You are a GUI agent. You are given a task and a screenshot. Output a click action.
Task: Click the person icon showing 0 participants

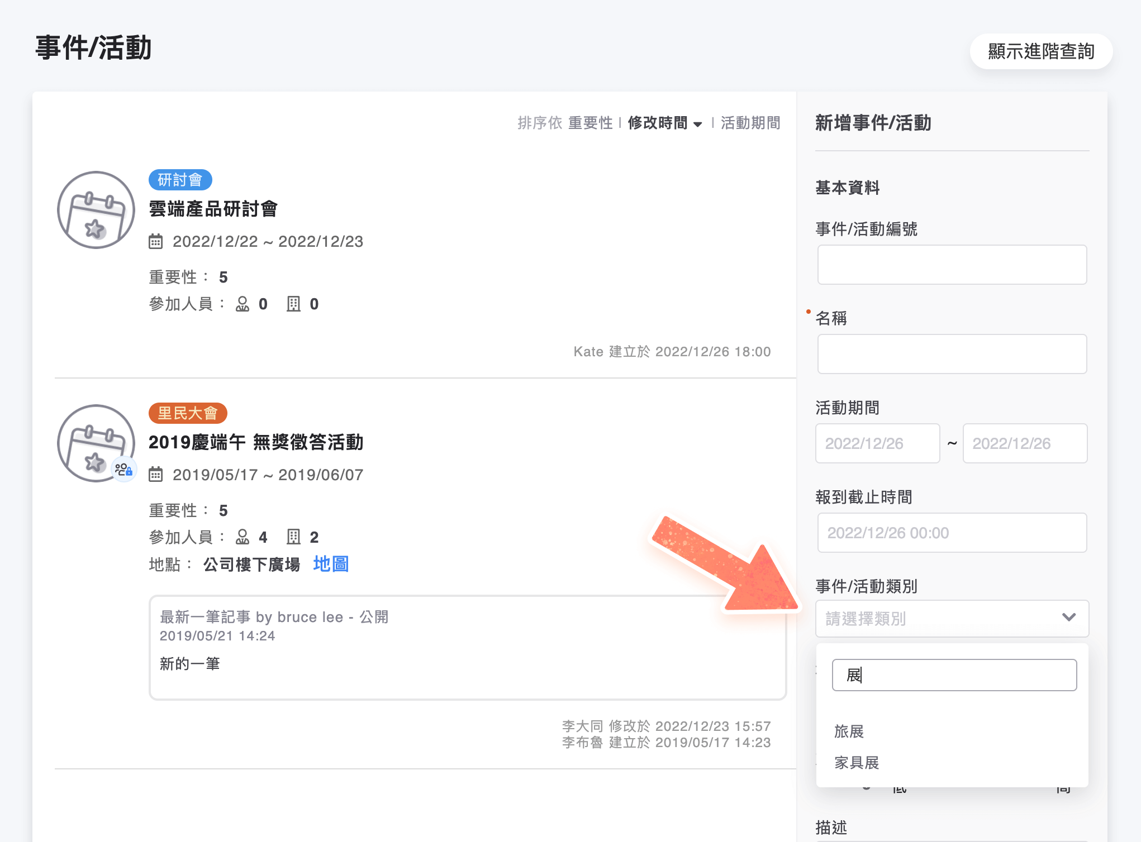pyautogui.click(x=243, y=304)
